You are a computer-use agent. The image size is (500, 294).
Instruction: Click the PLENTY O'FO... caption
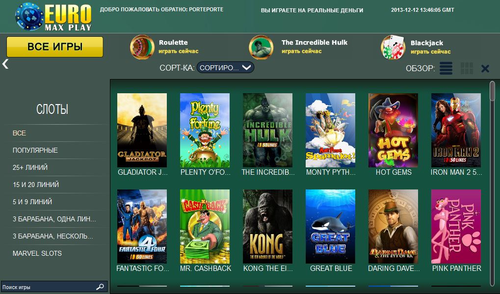[x=205, y=172]
